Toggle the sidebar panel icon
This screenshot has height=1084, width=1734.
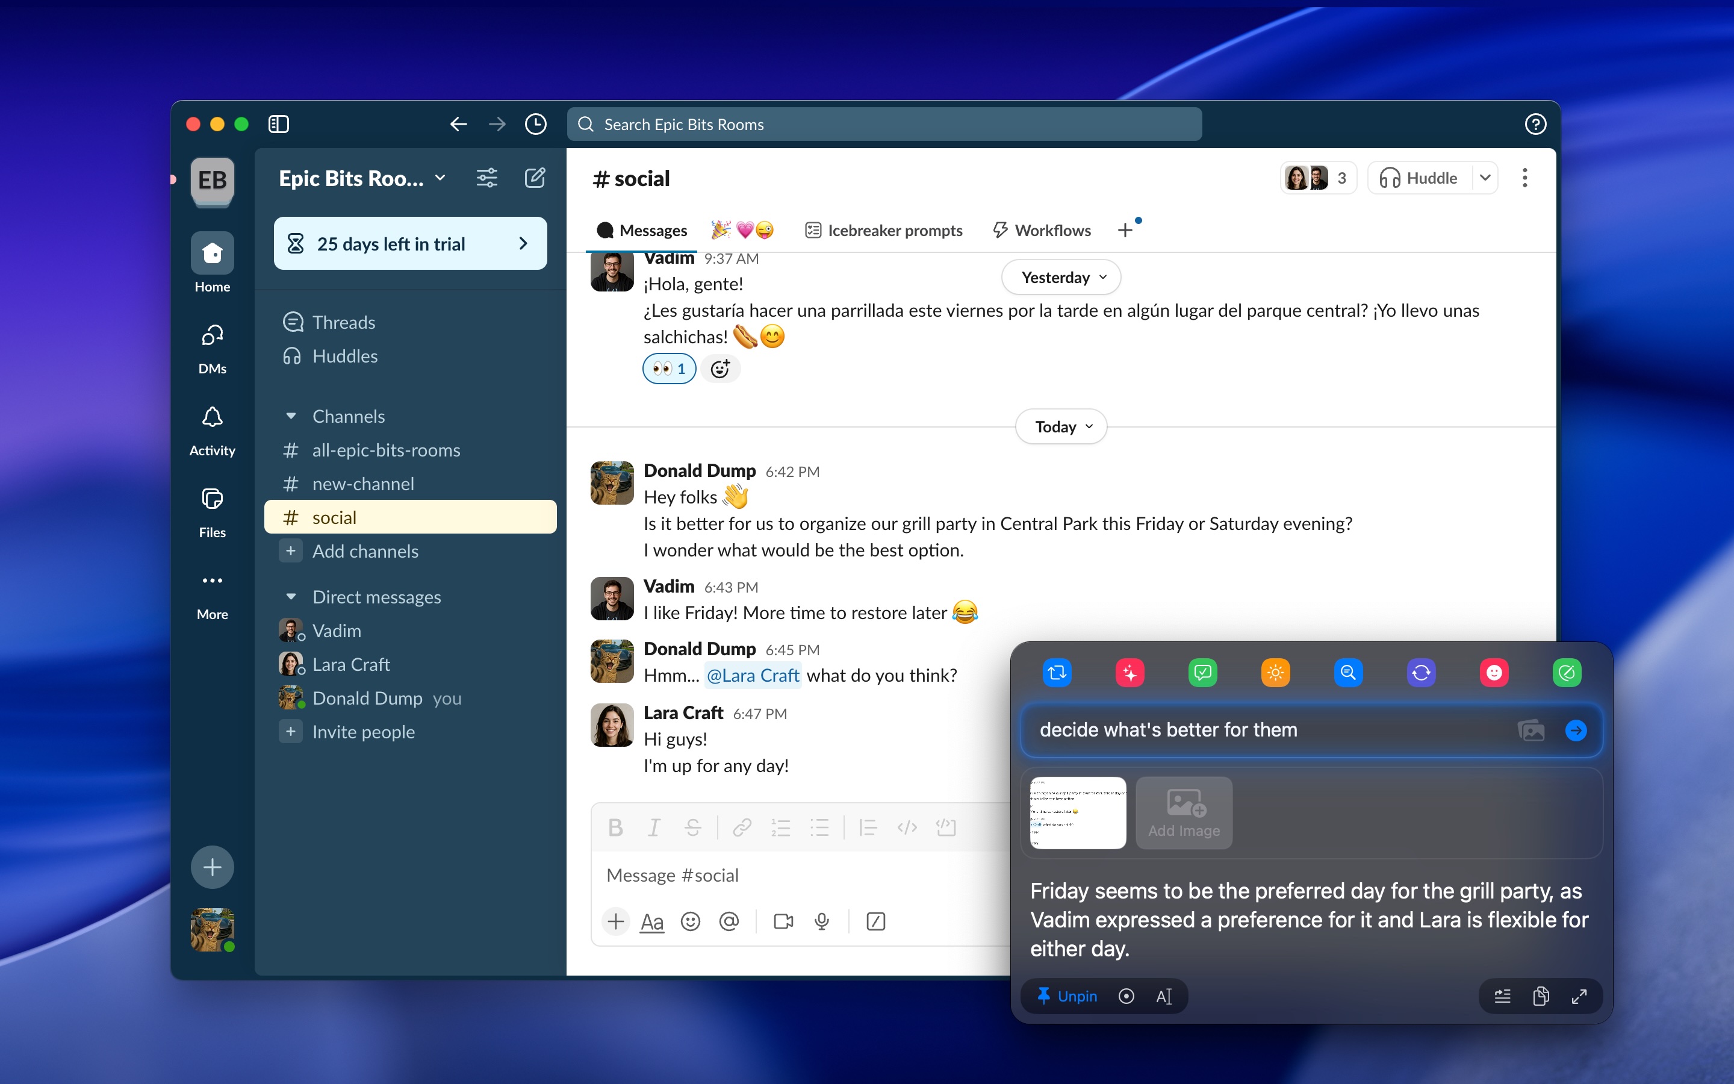coord(278,124)
